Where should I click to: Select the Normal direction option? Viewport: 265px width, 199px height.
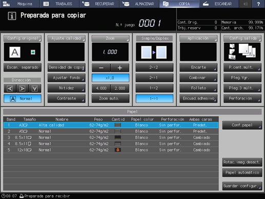pyautogui.click(x=23, y=98)
